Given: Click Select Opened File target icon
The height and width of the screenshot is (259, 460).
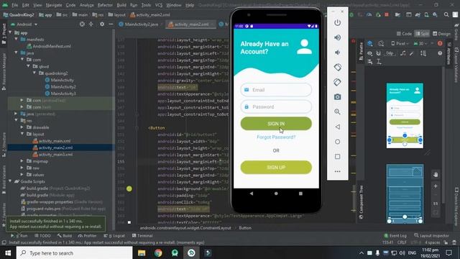Looking at the screenshot, I should pyautogui.click(x=82, y=24).
